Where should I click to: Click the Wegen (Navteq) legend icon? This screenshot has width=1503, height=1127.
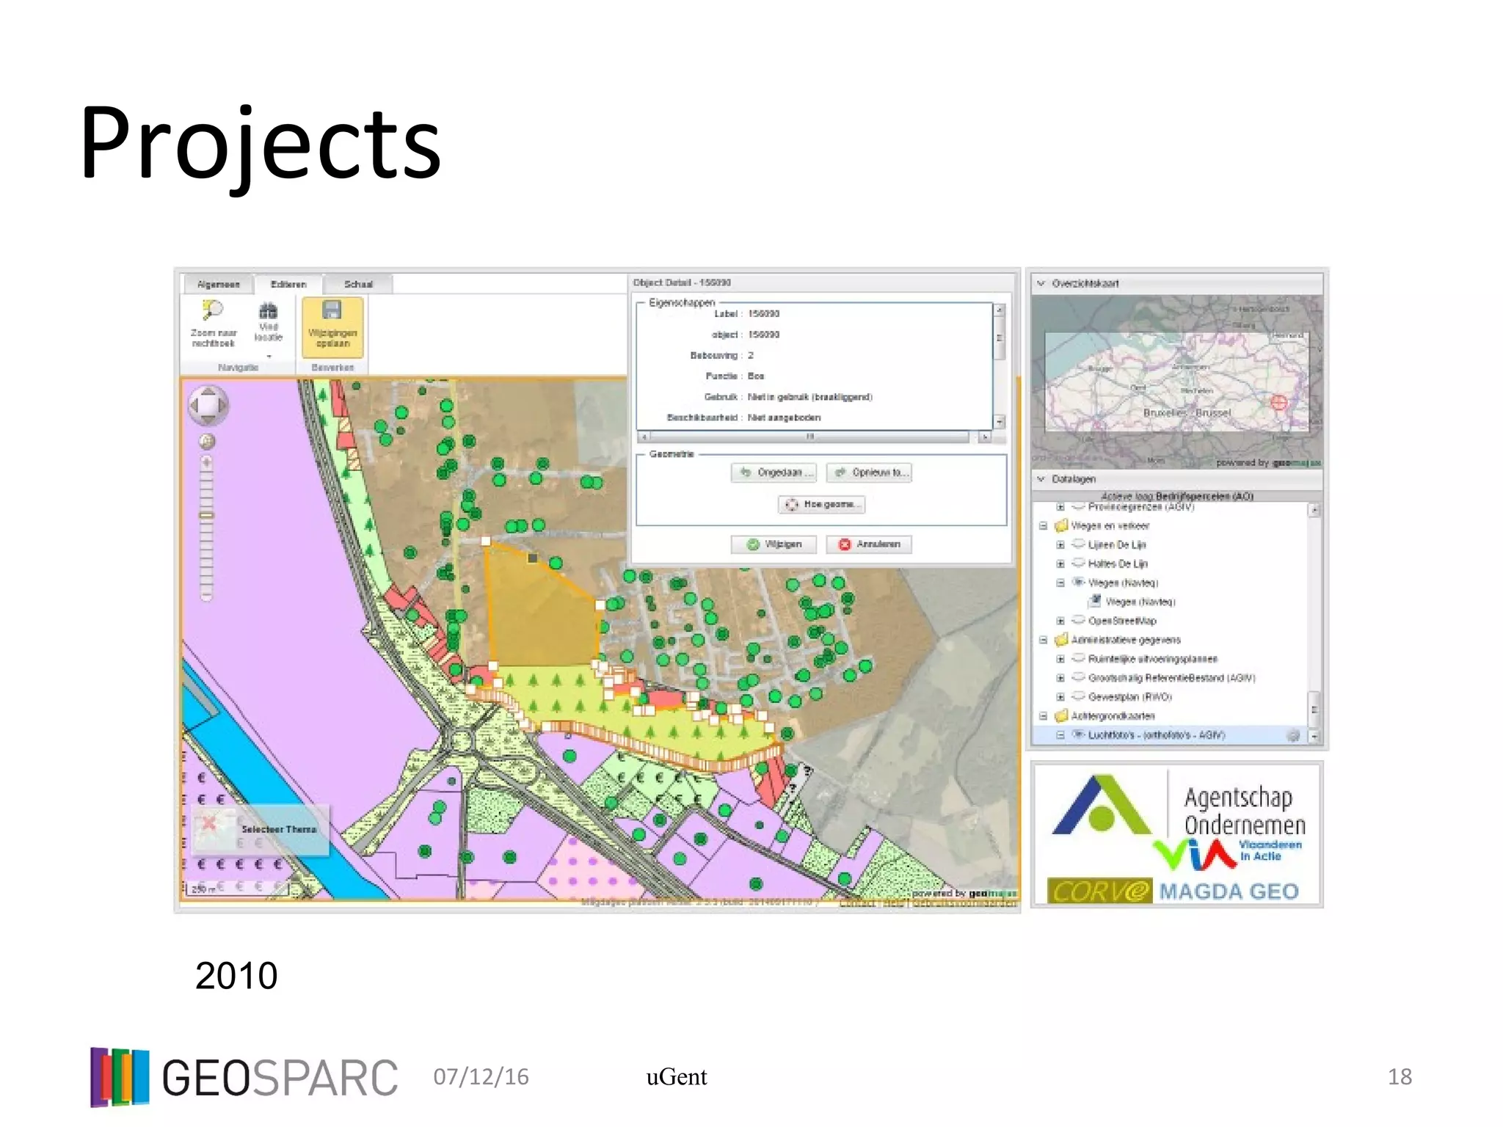pos(1095,602)
